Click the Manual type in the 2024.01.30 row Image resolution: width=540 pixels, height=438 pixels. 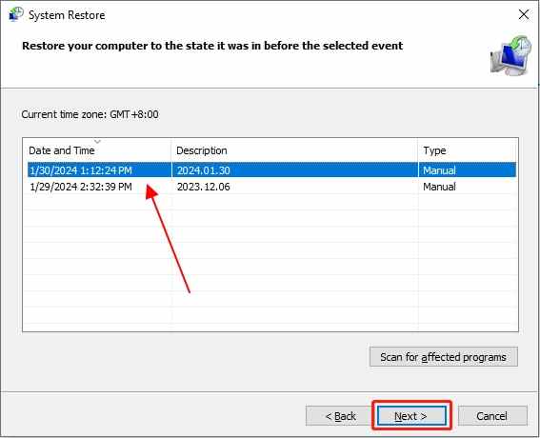click(439, 170)
